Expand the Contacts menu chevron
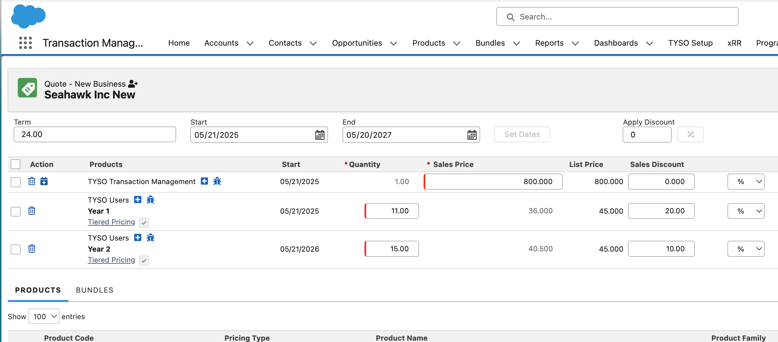 coord(313,43)
